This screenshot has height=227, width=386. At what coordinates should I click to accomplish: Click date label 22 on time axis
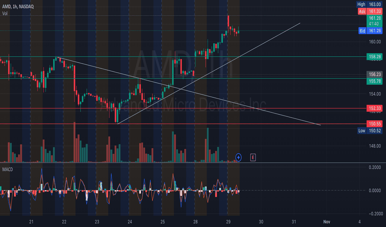click(x=64, y=222)
